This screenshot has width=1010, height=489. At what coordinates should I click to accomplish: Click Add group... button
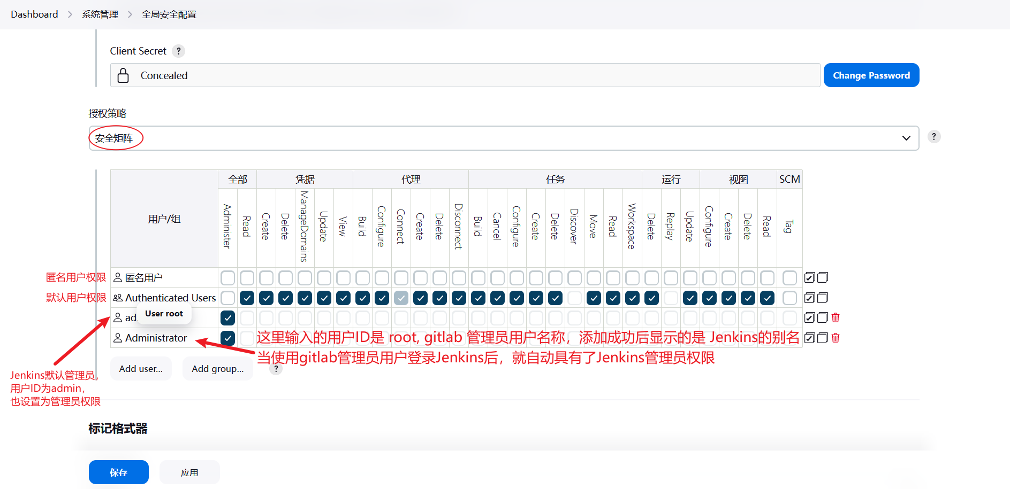[x=218, y=369]
